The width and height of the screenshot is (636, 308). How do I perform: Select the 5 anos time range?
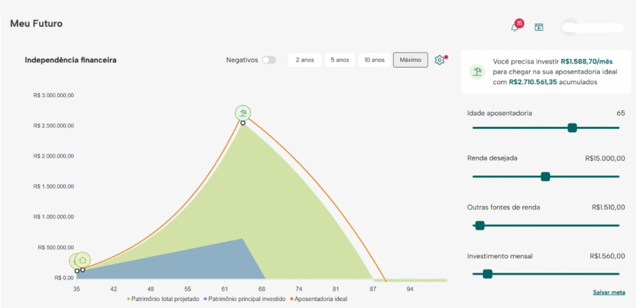(339, 60)
